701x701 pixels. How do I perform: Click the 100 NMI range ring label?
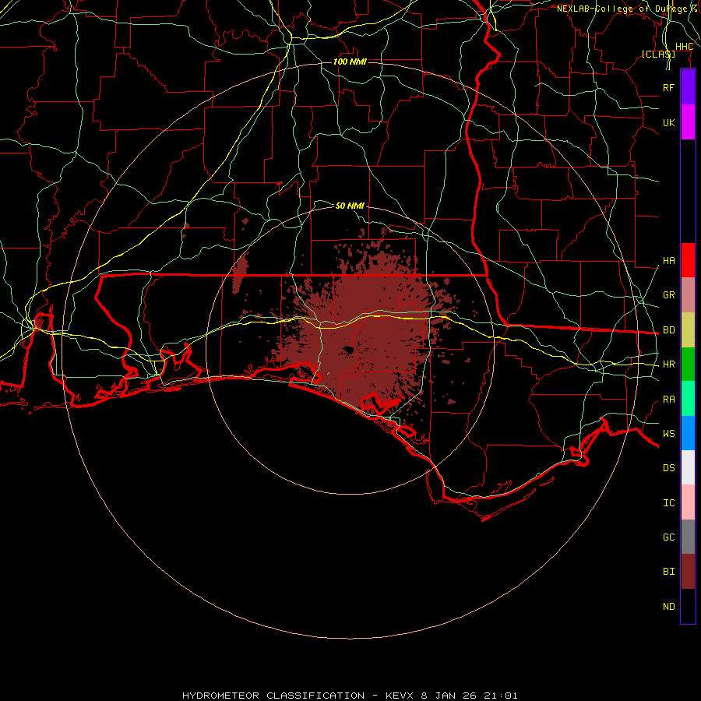[350, 62]
